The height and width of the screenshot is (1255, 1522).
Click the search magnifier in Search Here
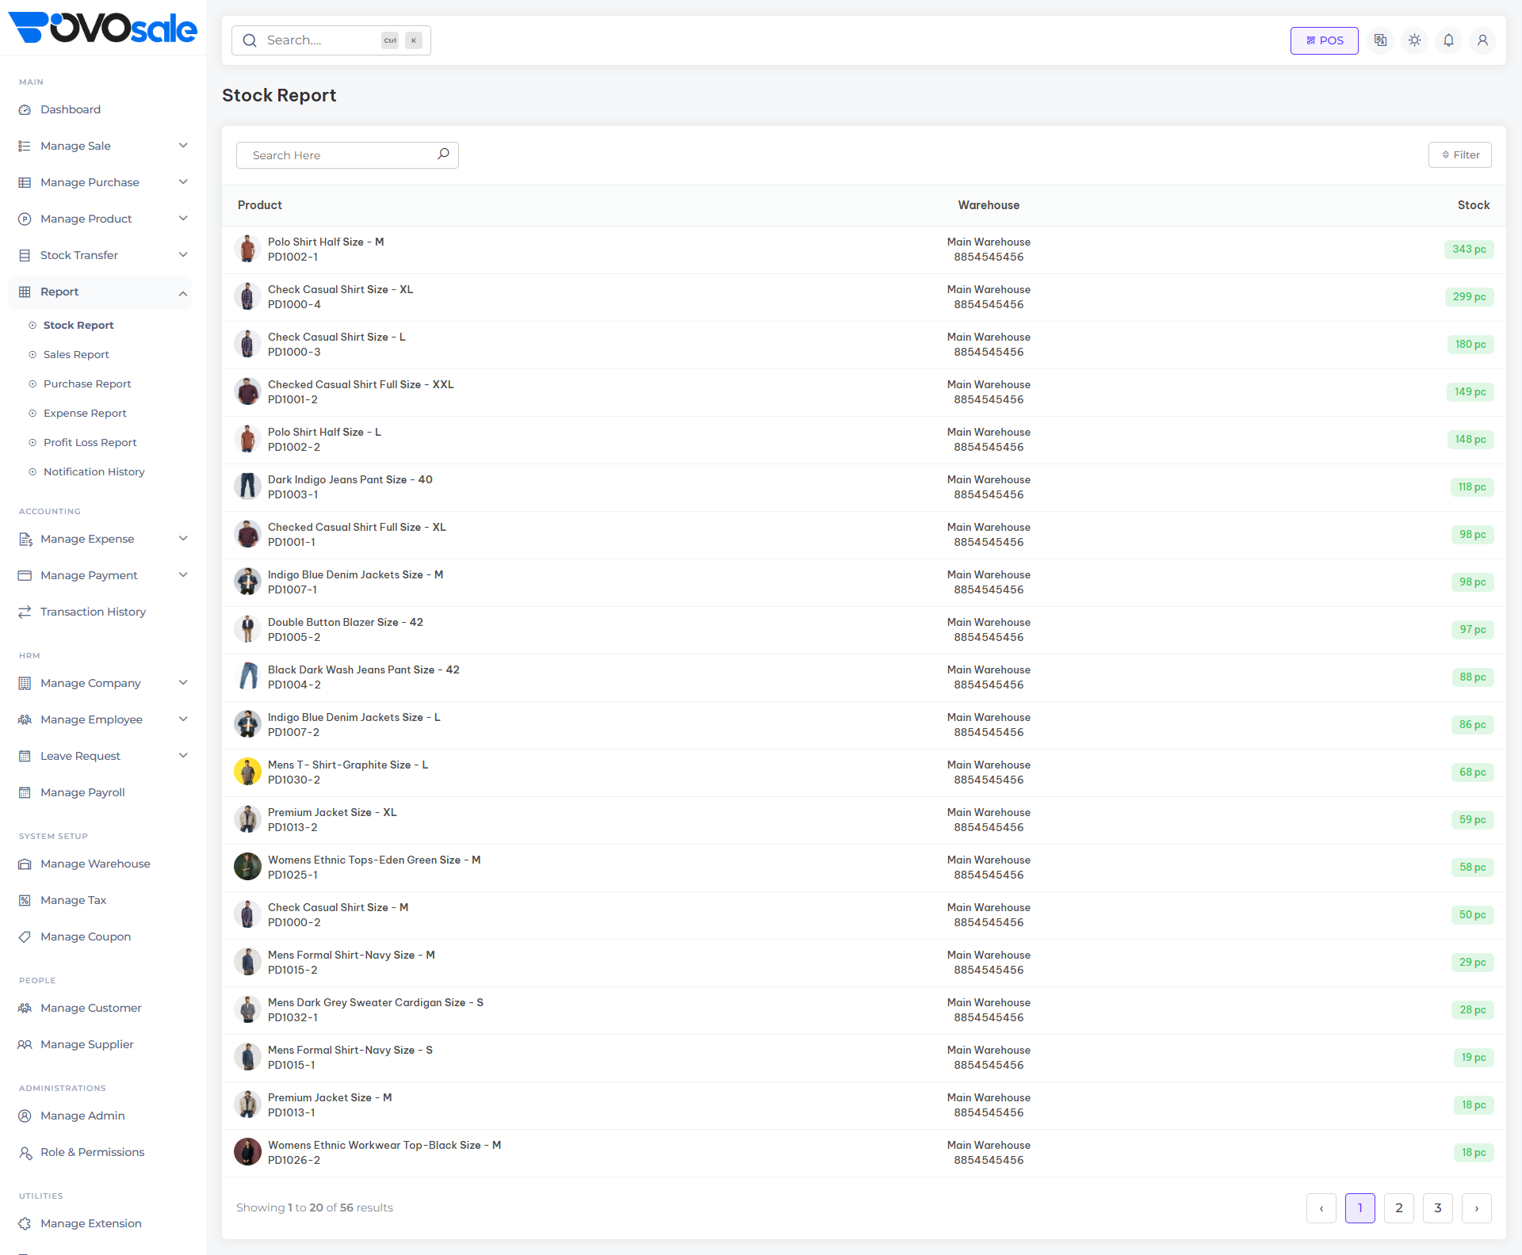click(x=443, y=154)
